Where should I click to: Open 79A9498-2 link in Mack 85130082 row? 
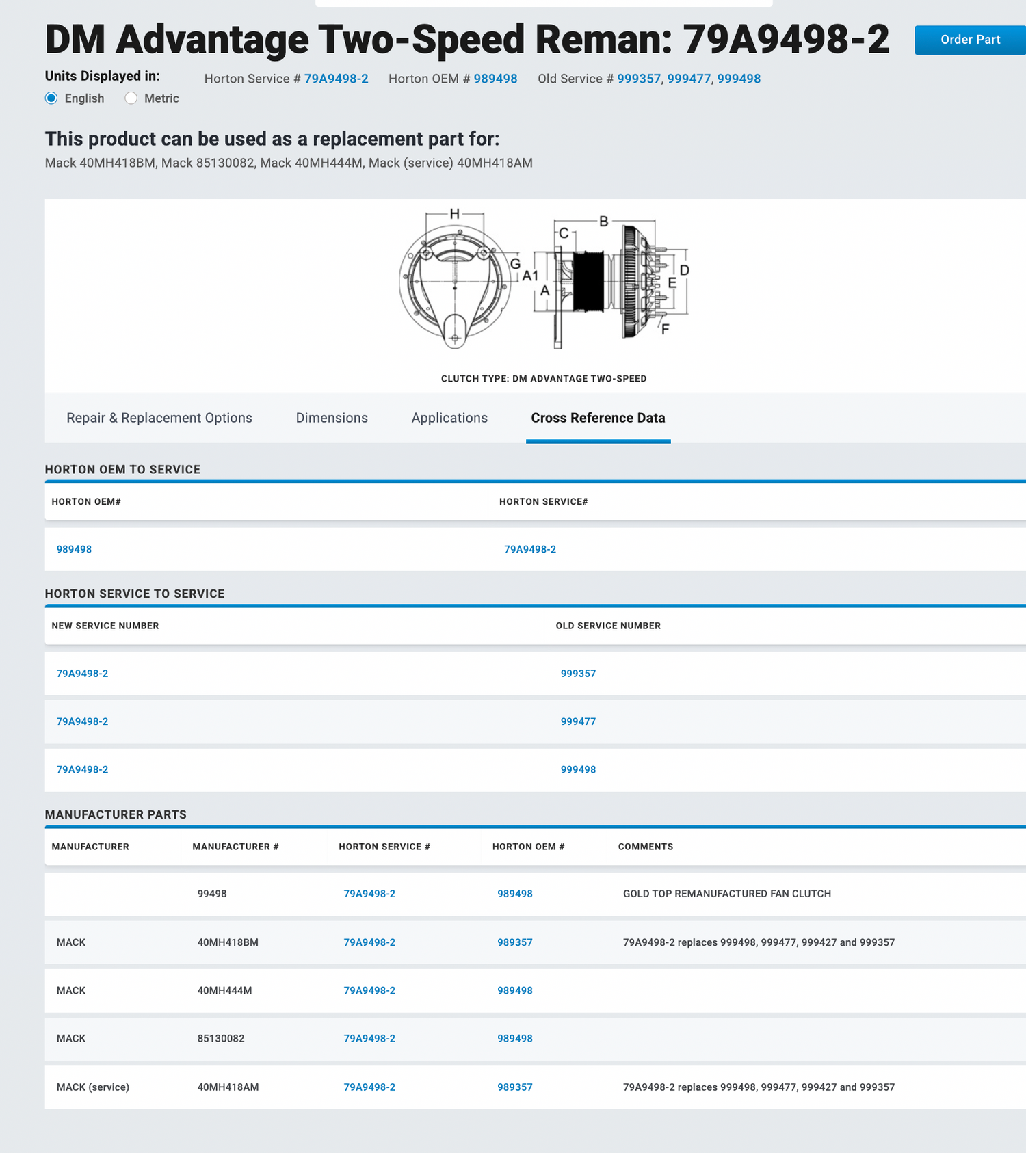pyautogui.click(x=369, y=1038)
